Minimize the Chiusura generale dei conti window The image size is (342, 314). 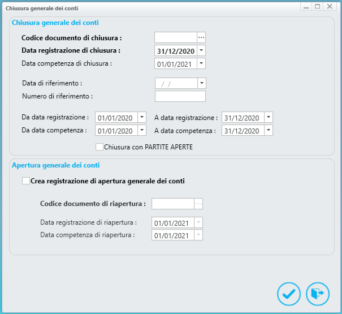(306, 6)
